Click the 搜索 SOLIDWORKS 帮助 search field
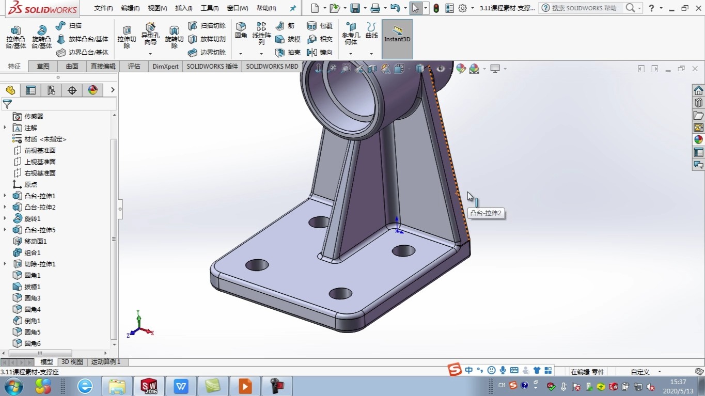The width and height of the screenshot is (705, 396). pos(585,8)
